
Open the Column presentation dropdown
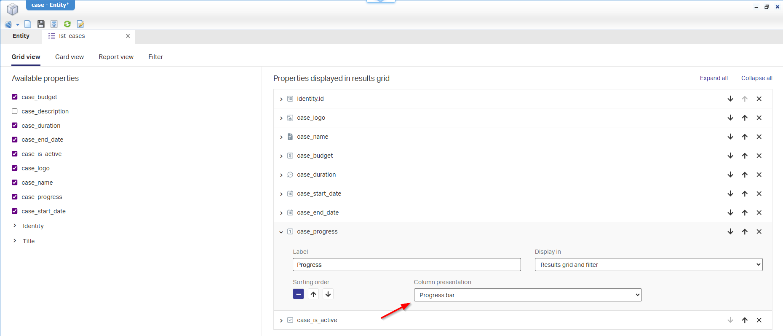click(527, 295)
